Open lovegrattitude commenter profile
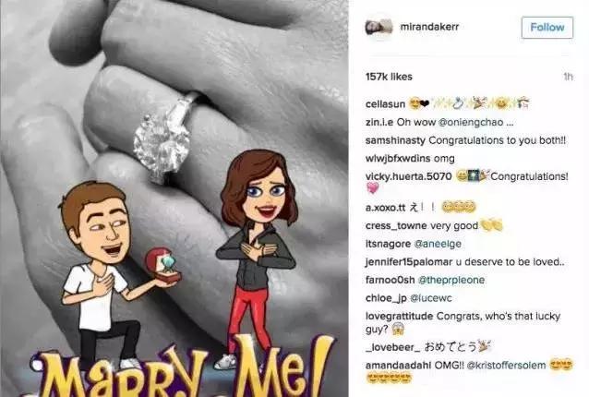589x397 pixels. pyautogui.click(x=400, y=317)
